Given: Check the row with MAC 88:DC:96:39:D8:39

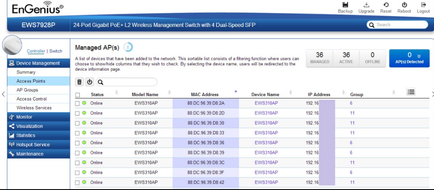Looking at the screenshot, I should (78, 153).
